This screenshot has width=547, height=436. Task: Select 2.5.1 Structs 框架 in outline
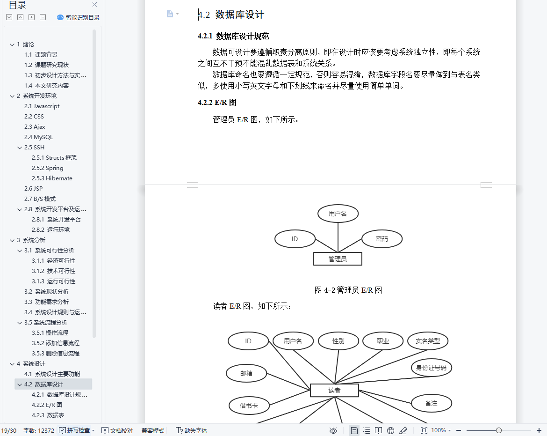point(54,157)
